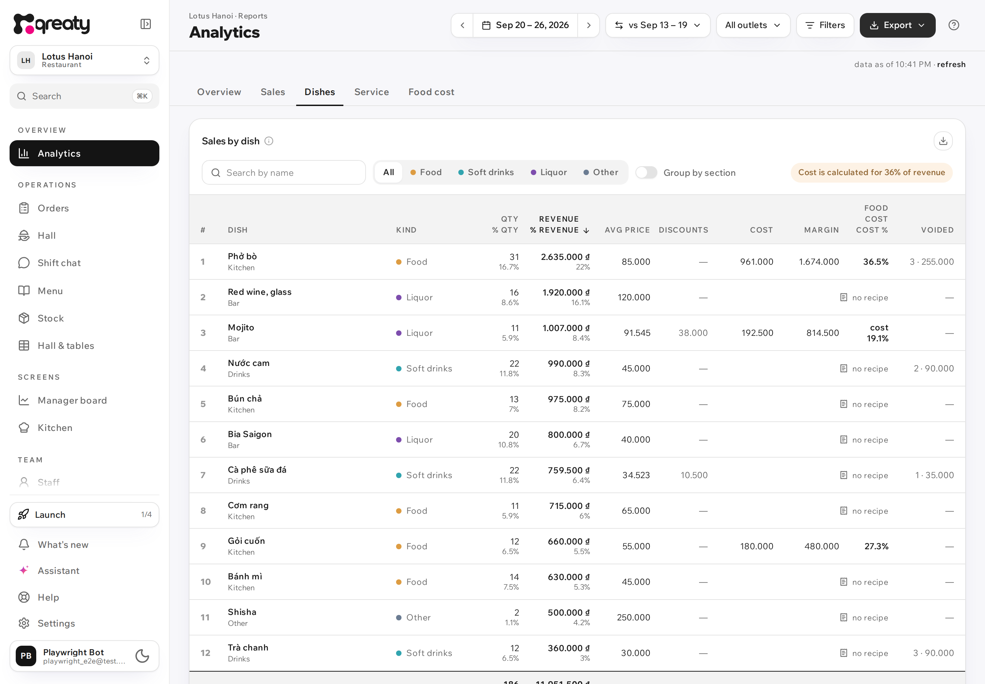Screen dimensions: 985x684
Task: Focus the sidebar Search box
Action: coord(84,96)
